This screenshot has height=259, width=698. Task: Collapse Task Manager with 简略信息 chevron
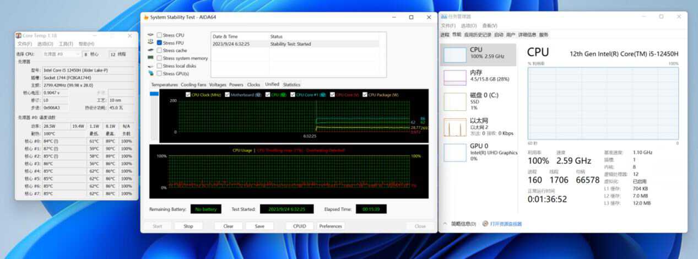pyautogui.click(x=445, y=224)
